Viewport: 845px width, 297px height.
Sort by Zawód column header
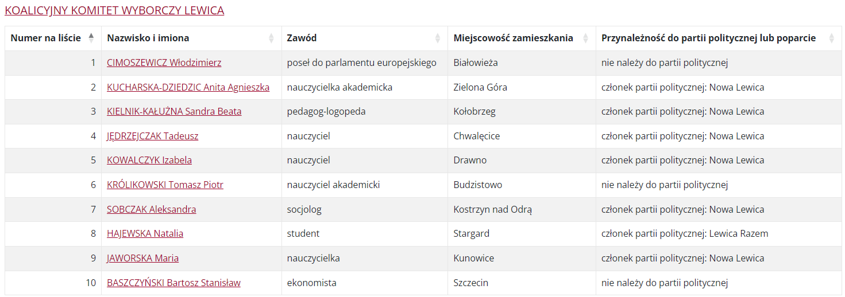point(302,38)
